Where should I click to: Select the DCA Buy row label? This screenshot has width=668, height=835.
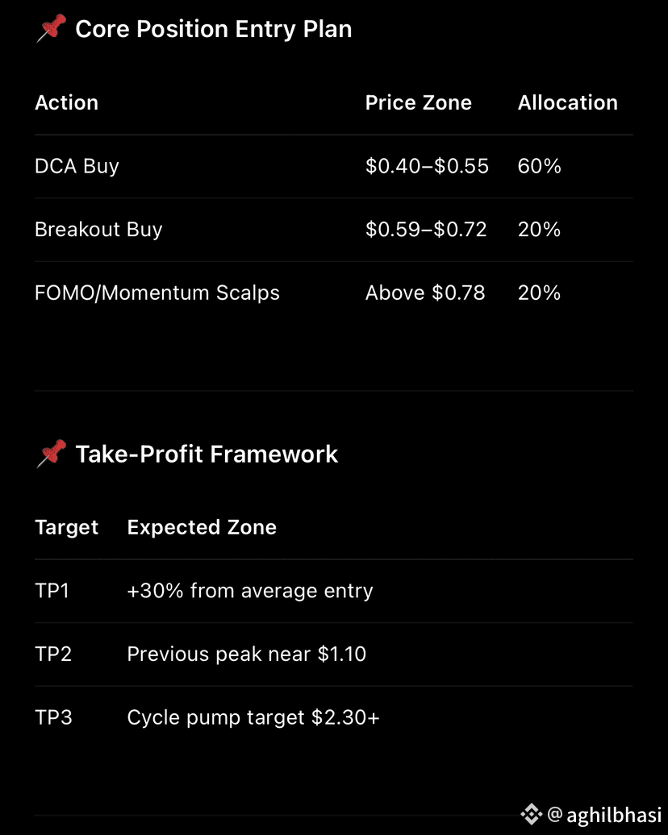pyautogui.click(x=77, y=166)
